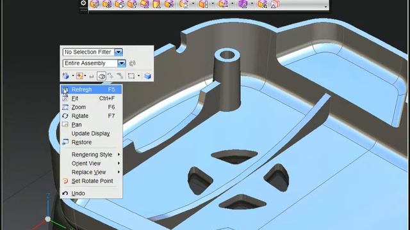Viewport: 410px width, 230px height.
Task: Click the cube with overlapping copy sheets icon
Action: click(x=120, y=4)
